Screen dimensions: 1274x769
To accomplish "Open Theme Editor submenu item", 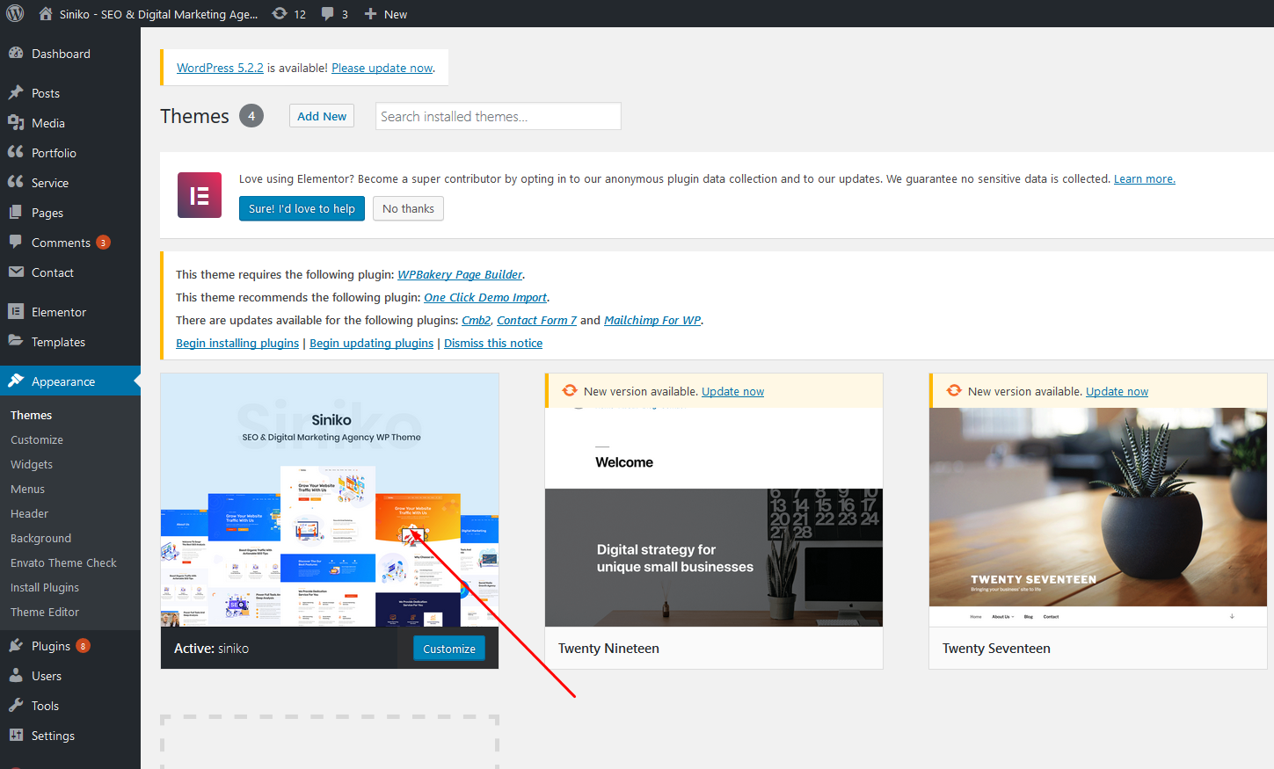I will [45, 612].
